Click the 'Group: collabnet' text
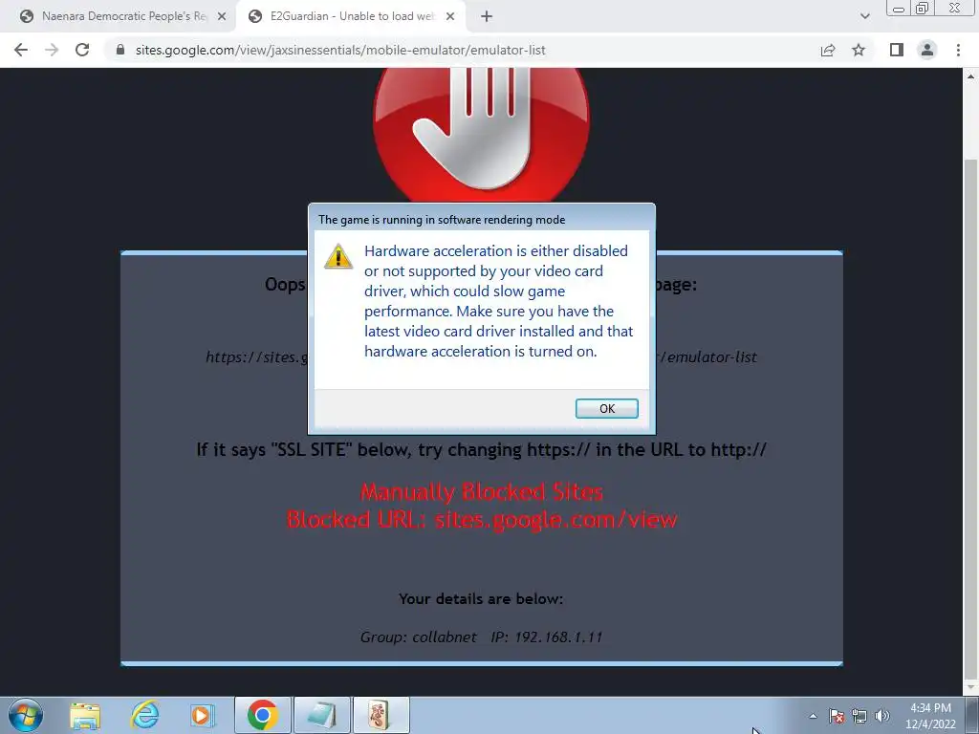979x734 pixels. (419, 637)
